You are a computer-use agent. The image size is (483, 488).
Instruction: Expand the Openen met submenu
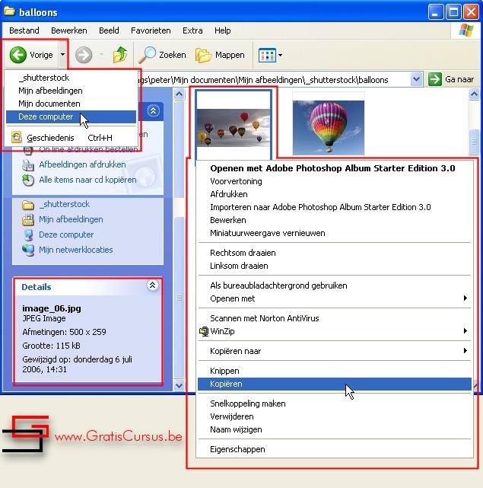pyautogui.click(x=335, y=298)
